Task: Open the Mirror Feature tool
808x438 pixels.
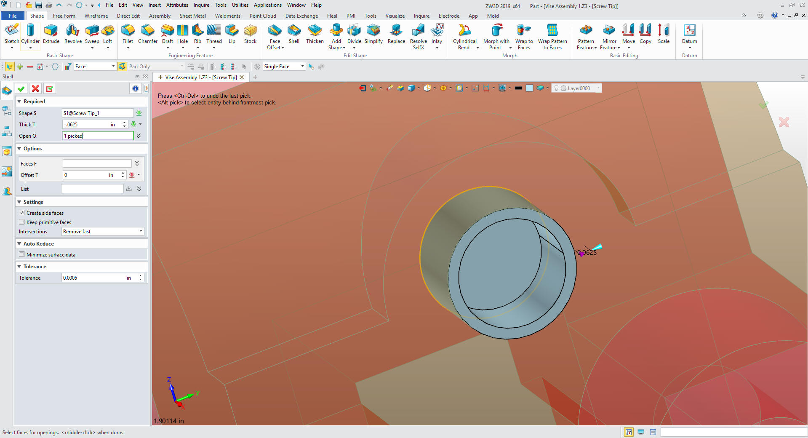Action: 609,37
